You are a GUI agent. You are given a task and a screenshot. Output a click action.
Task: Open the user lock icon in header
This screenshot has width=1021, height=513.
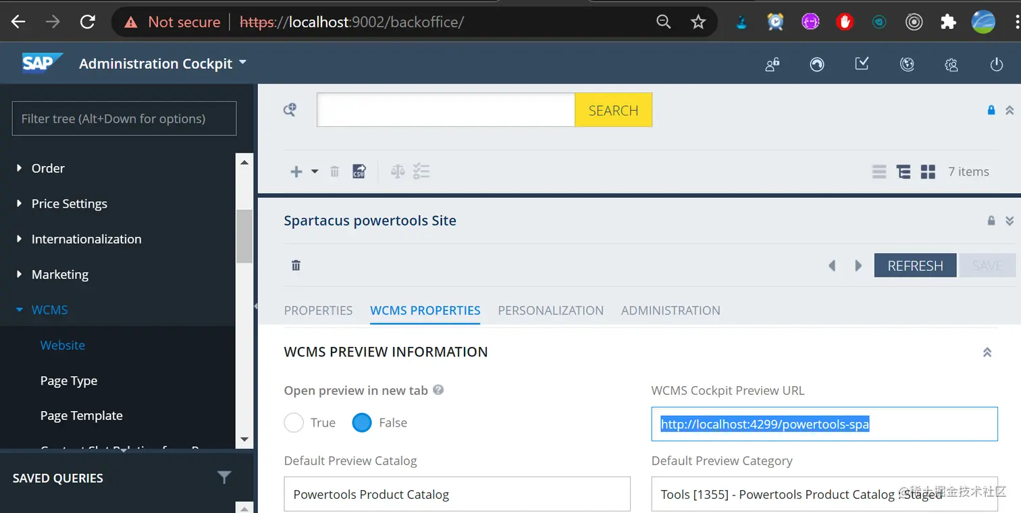(x=773, y=64)
